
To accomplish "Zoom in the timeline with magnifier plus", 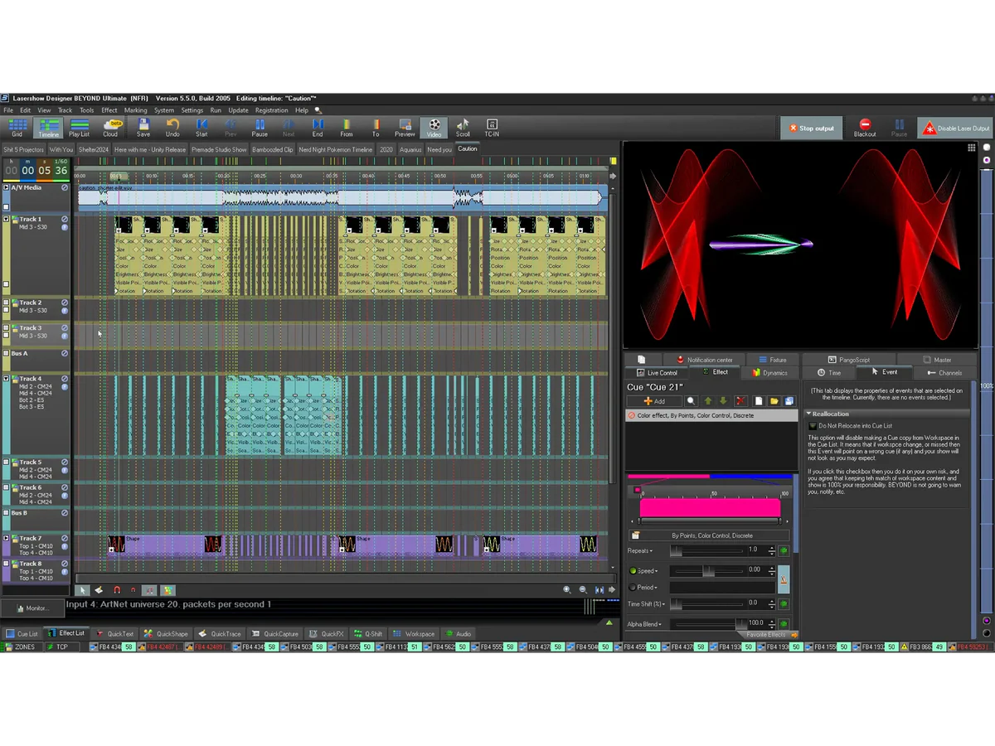I will coord(567,590).
